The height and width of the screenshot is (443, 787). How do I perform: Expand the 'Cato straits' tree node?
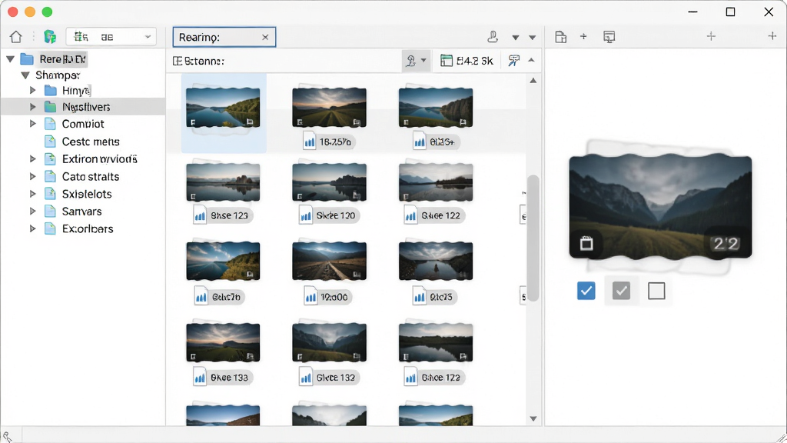(x=32, y=176)
